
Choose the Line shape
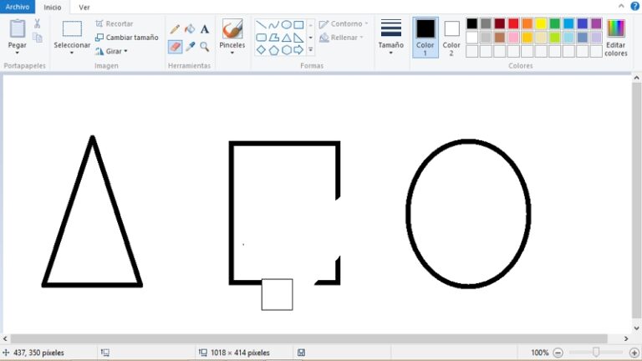click(x=261, y=24)
